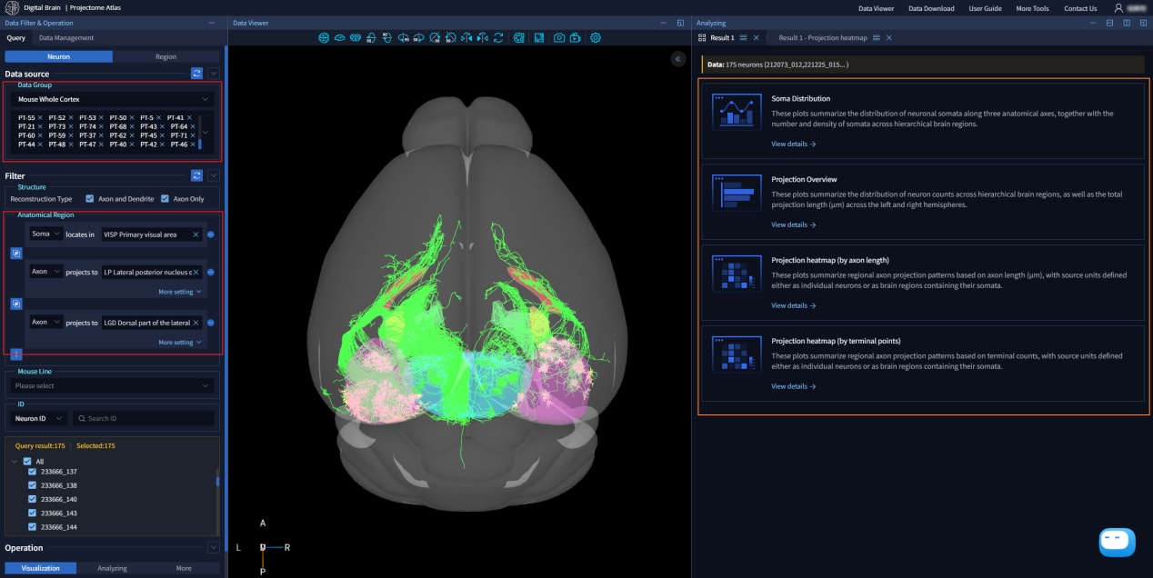Open the chatbot assistant icon

pyautogui.click(x=1117, y=542)
